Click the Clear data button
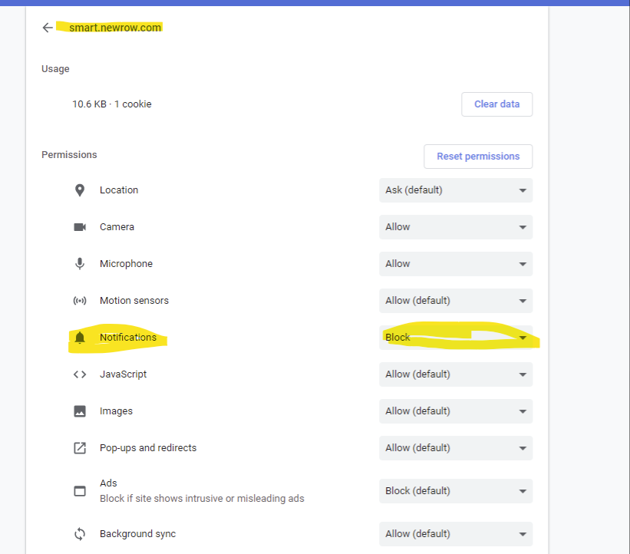Image resolution: width=630 pixels, height=554 pixels. 497,104
